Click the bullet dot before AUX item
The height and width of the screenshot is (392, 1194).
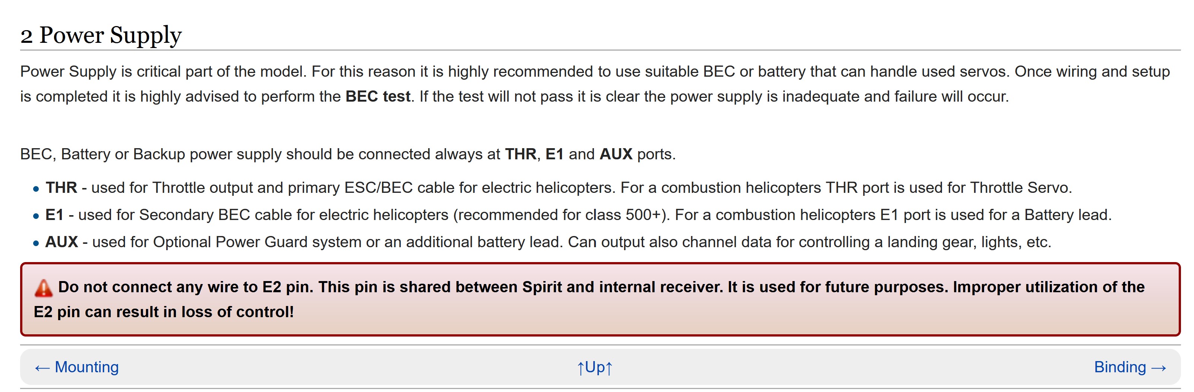(x=36, y=243)
